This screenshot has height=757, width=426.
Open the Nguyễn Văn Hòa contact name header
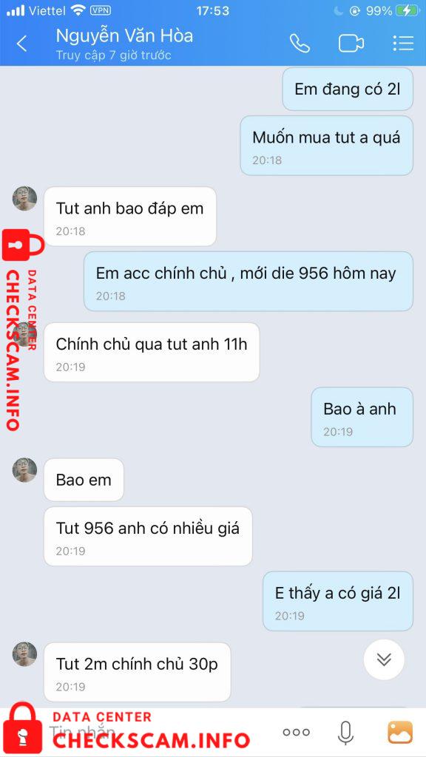[124, 35]
